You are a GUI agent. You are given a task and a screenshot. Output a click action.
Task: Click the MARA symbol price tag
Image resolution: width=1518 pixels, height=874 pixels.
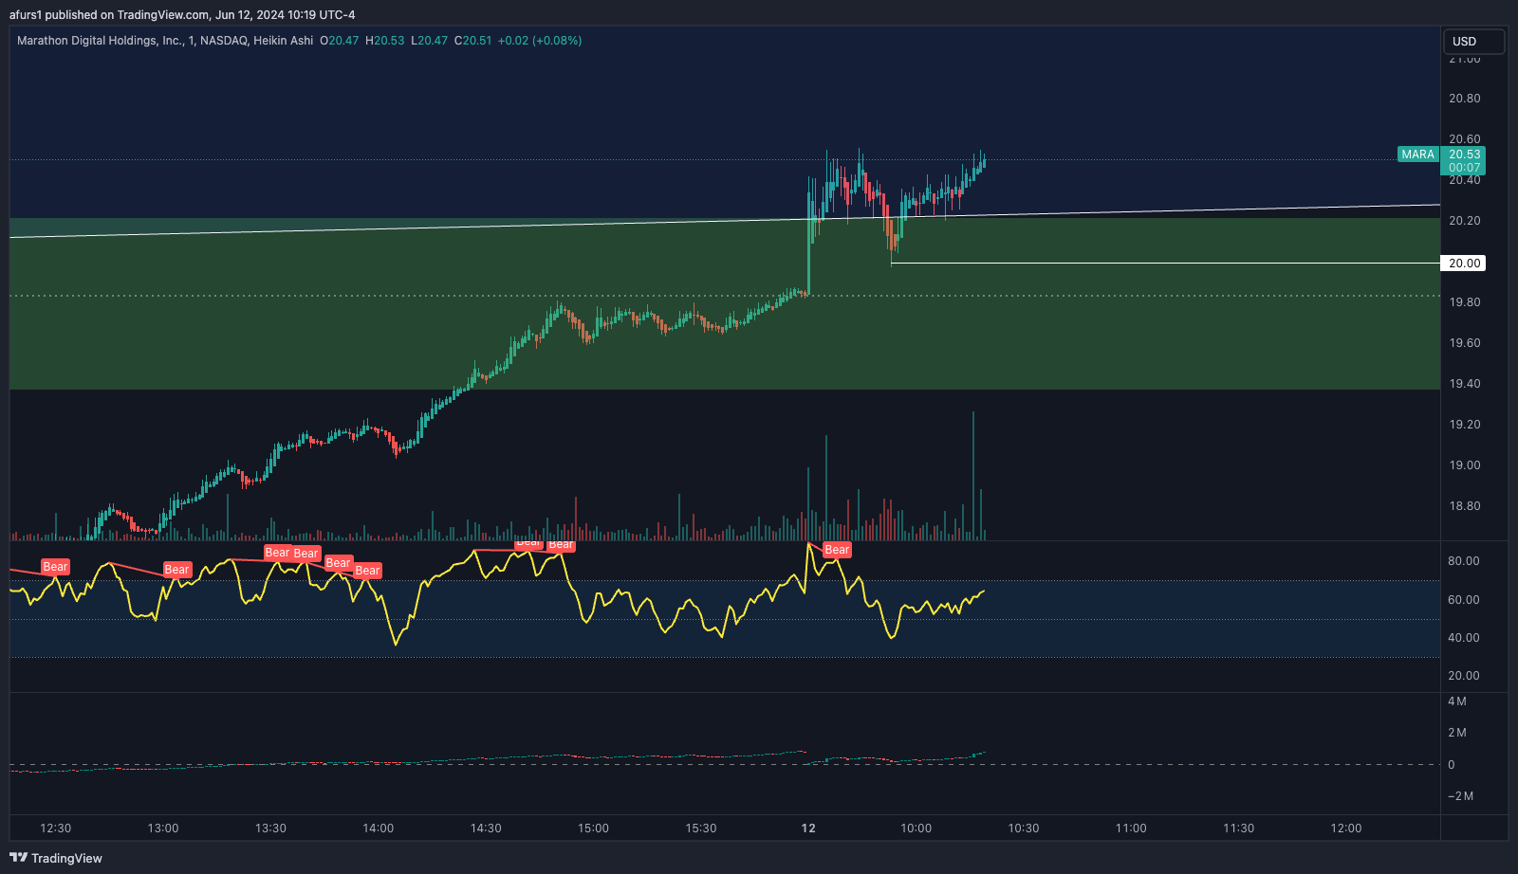(1418, 155)
